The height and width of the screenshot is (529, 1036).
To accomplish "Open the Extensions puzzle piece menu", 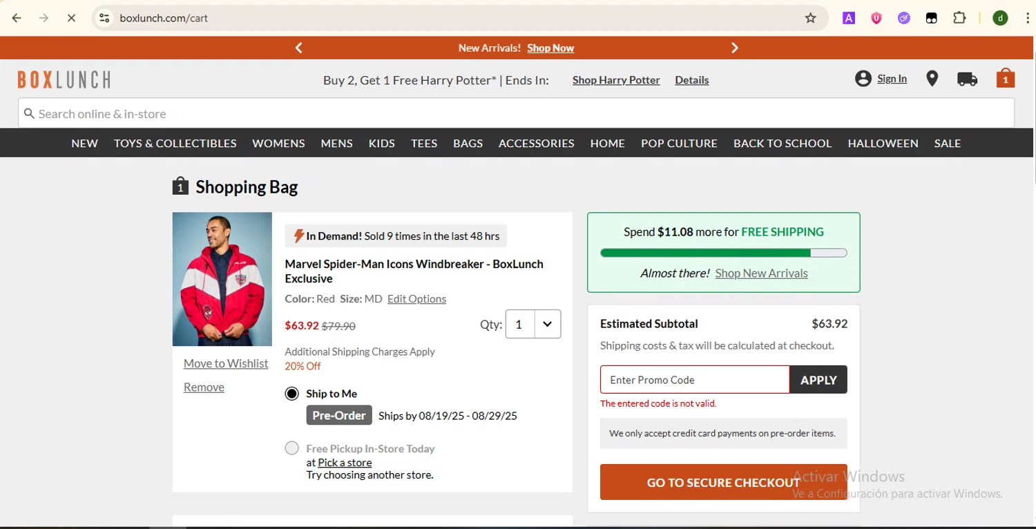I will [959, 18].
